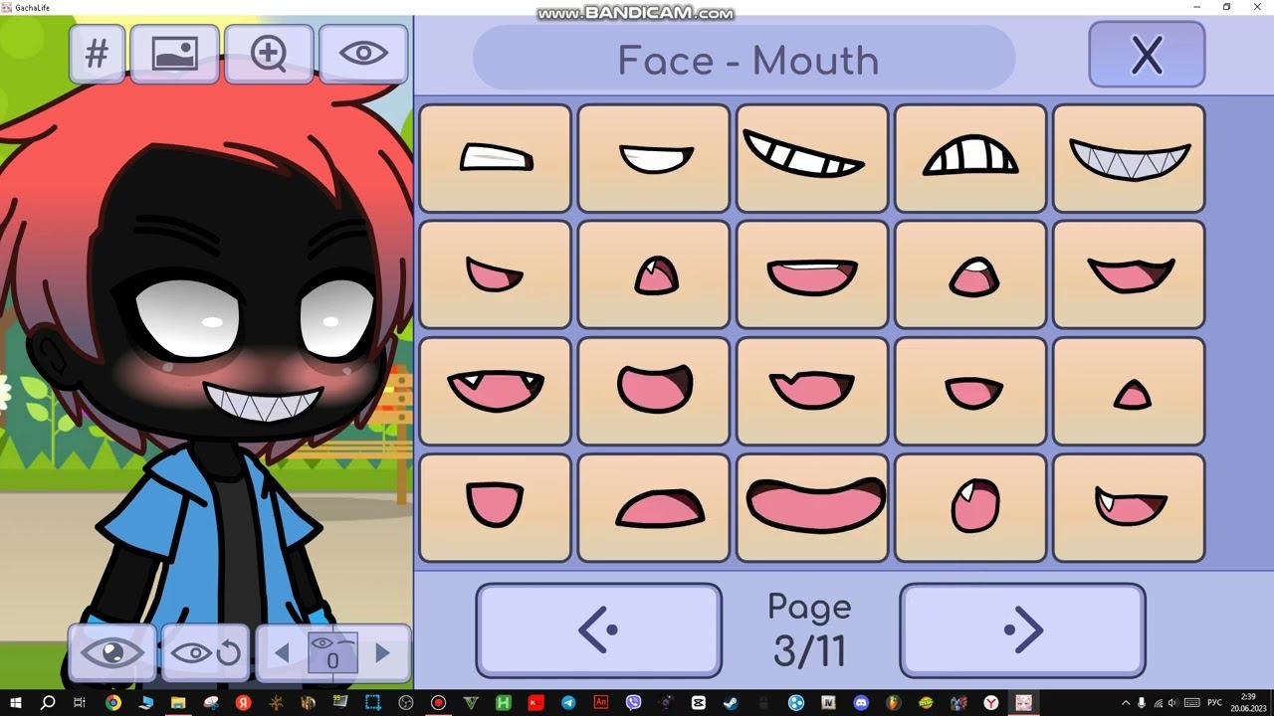Choose the small slanted pink smirk mouth
The width and height of the screenshot is (1274, 716).
pos(496,274)
